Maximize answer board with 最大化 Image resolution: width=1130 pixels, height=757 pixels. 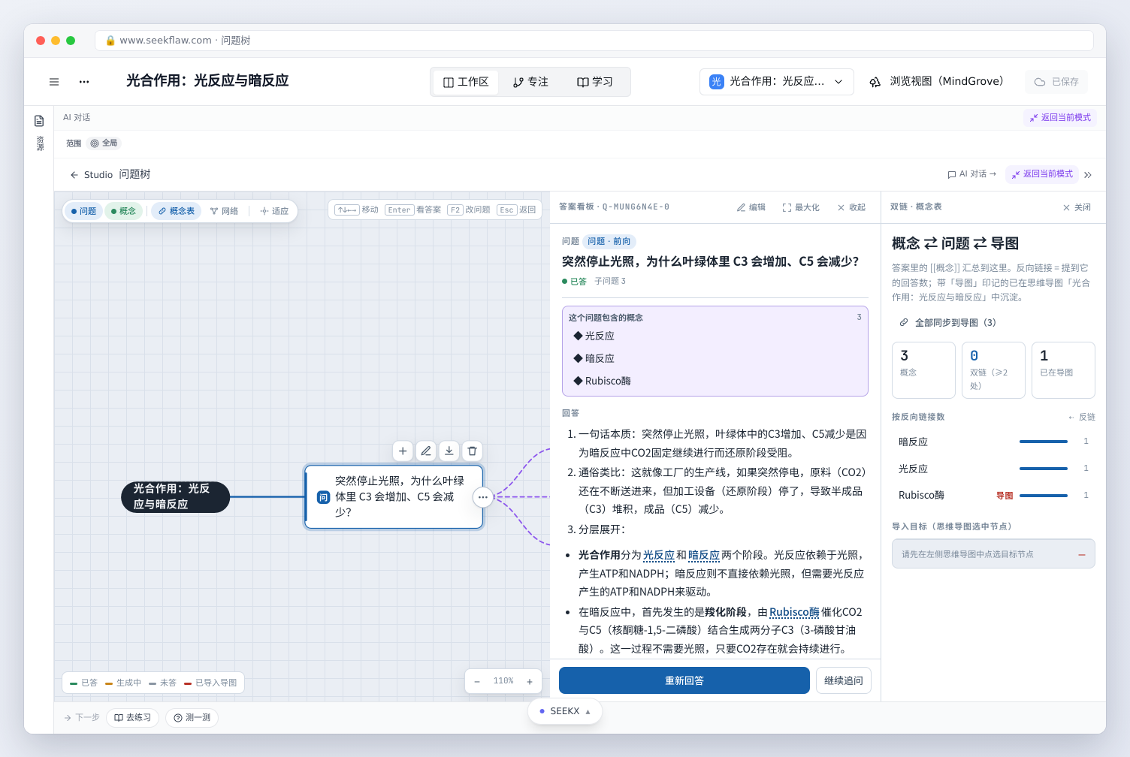(801, 207)
